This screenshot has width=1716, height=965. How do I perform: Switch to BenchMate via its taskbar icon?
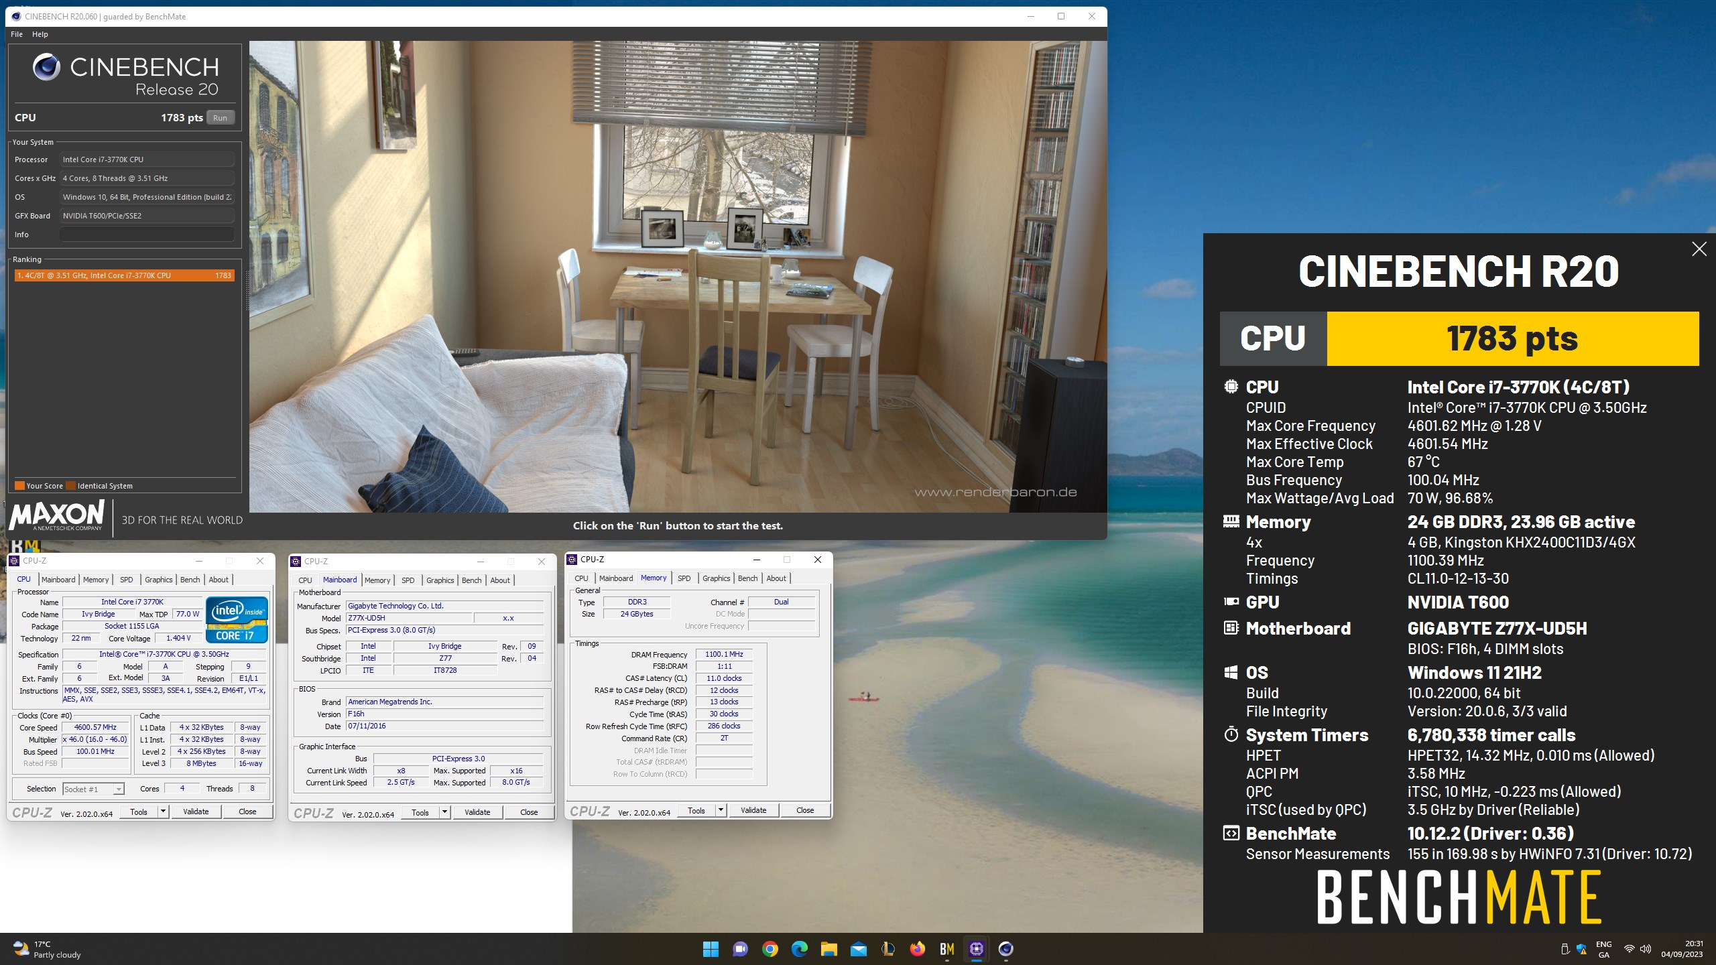[x=946, y=948]
